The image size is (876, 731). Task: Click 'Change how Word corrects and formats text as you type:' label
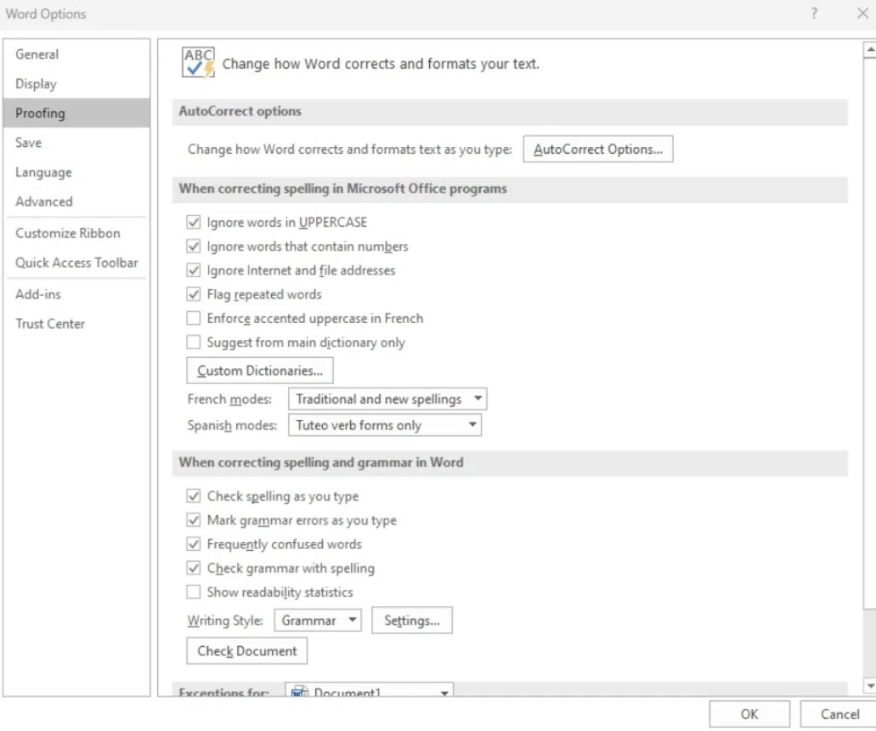click(x=350, y=150)
